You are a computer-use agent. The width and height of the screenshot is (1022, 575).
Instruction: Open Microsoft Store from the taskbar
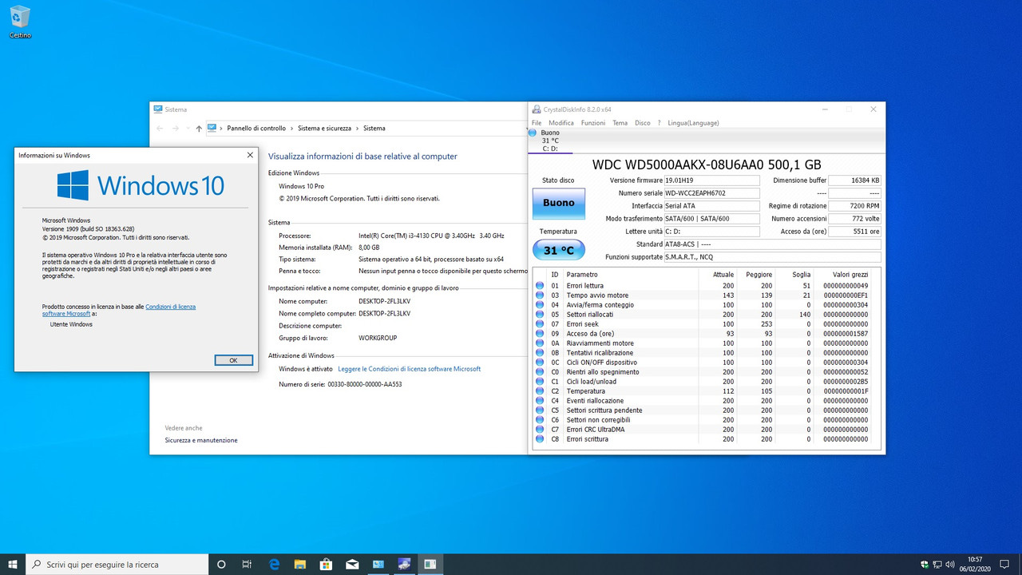pyautogui.click(x=326, y=564)
